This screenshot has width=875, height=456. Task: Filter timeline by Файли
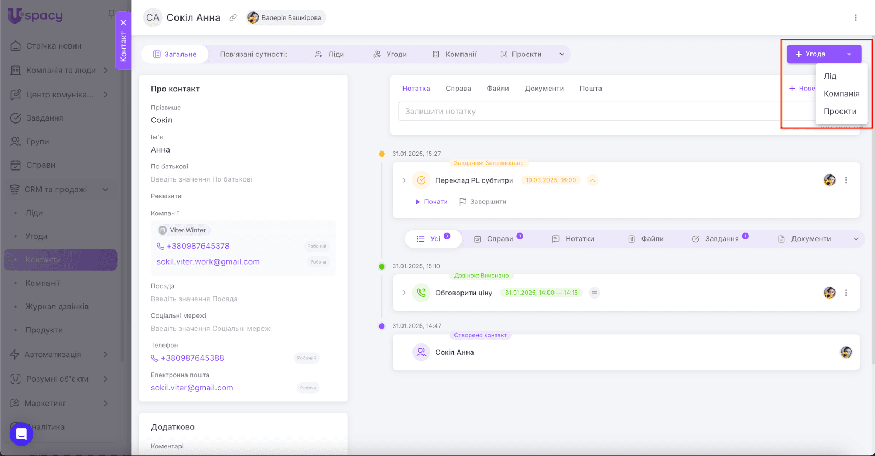[x=646, y=239]
